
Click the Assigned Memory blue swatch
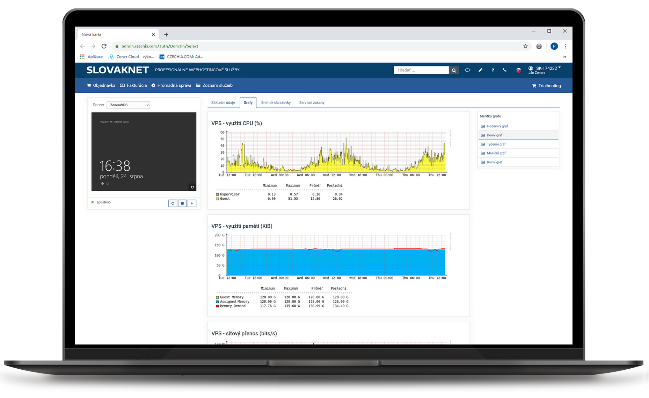click(217, 301)
